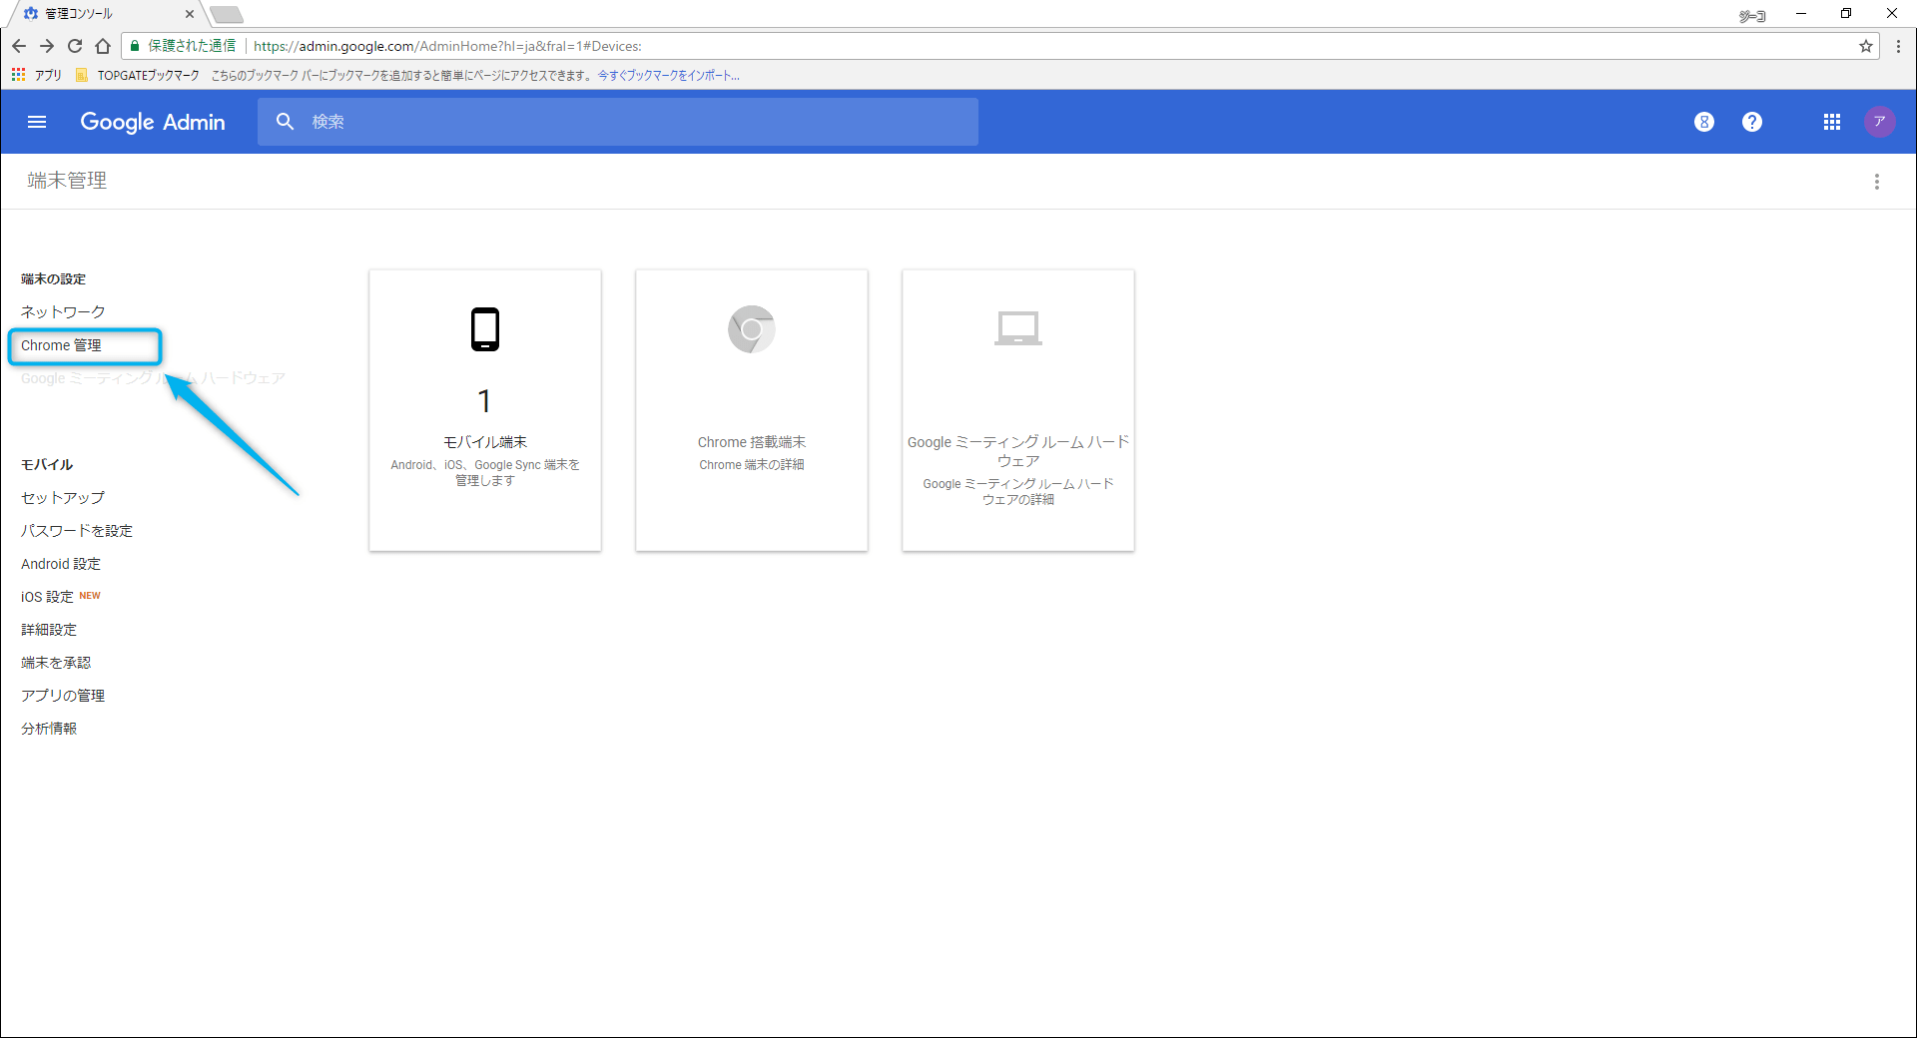Click the search magnifier icon
The width and height of the screenshot is (1917, 1038).
(x=286, y=122)
